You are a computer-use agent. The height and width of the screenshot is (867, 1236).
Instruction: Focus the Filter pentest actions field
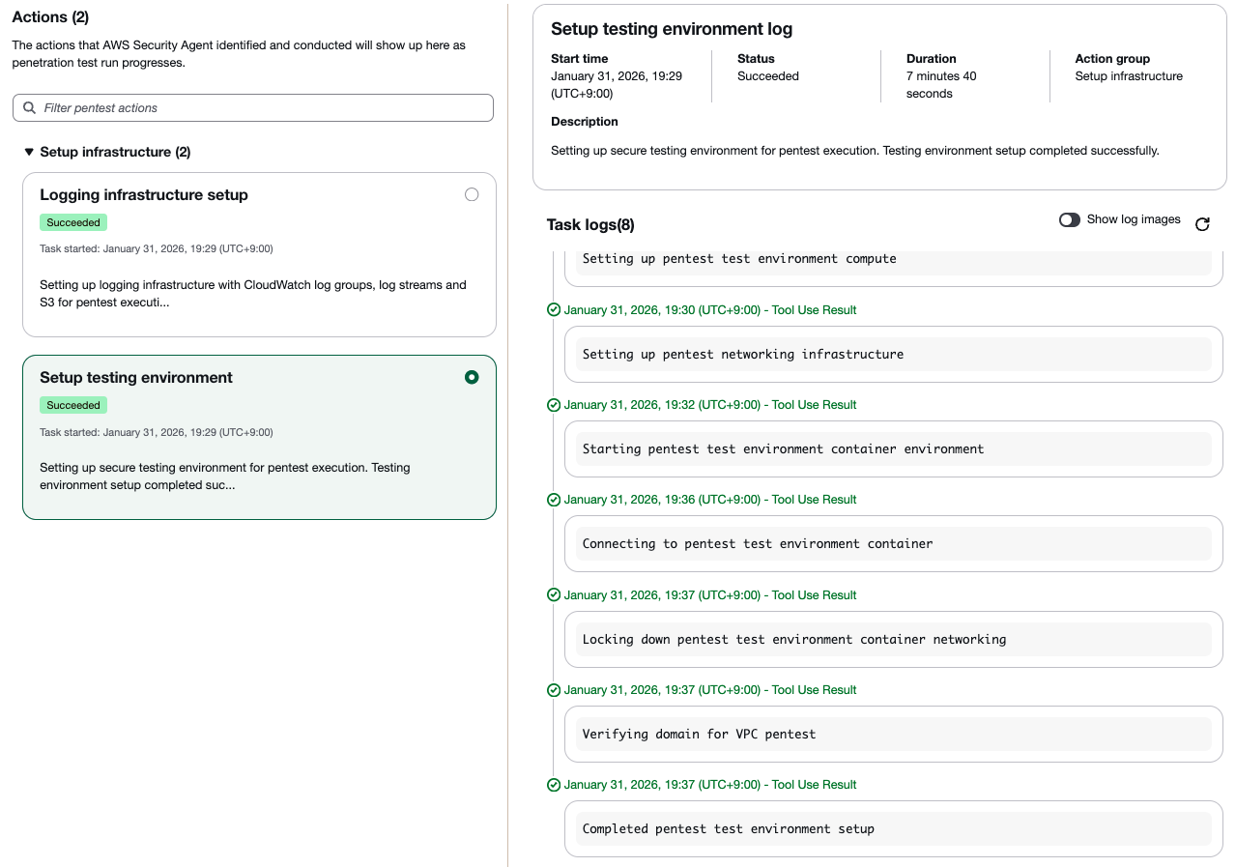click(263, 108)
